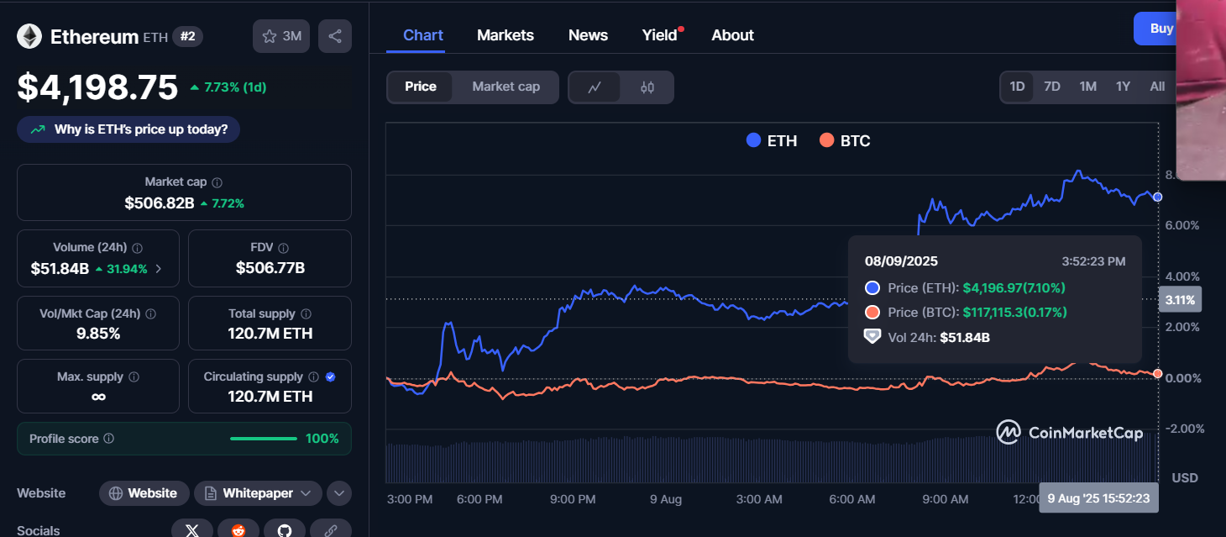
Task: Set chart range to 1Y
Action: 1123,87
